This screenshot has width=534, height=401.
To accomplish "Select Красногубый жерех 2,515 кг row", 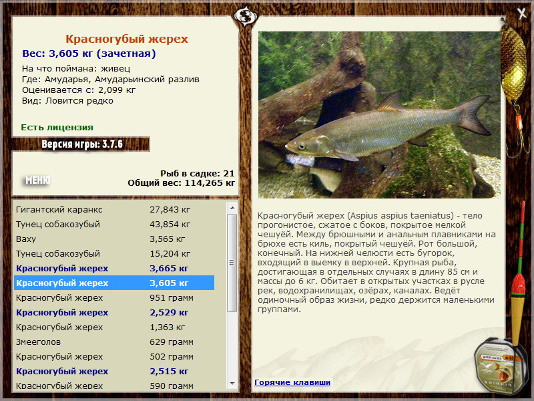I will [114, 371].
